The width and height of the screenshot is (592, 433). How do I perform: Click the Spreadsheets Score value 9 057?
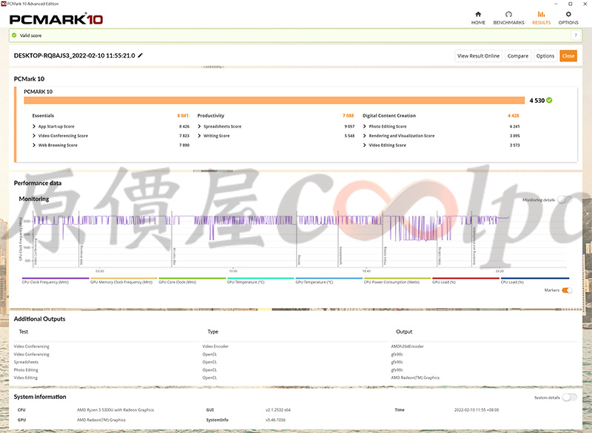349,126
